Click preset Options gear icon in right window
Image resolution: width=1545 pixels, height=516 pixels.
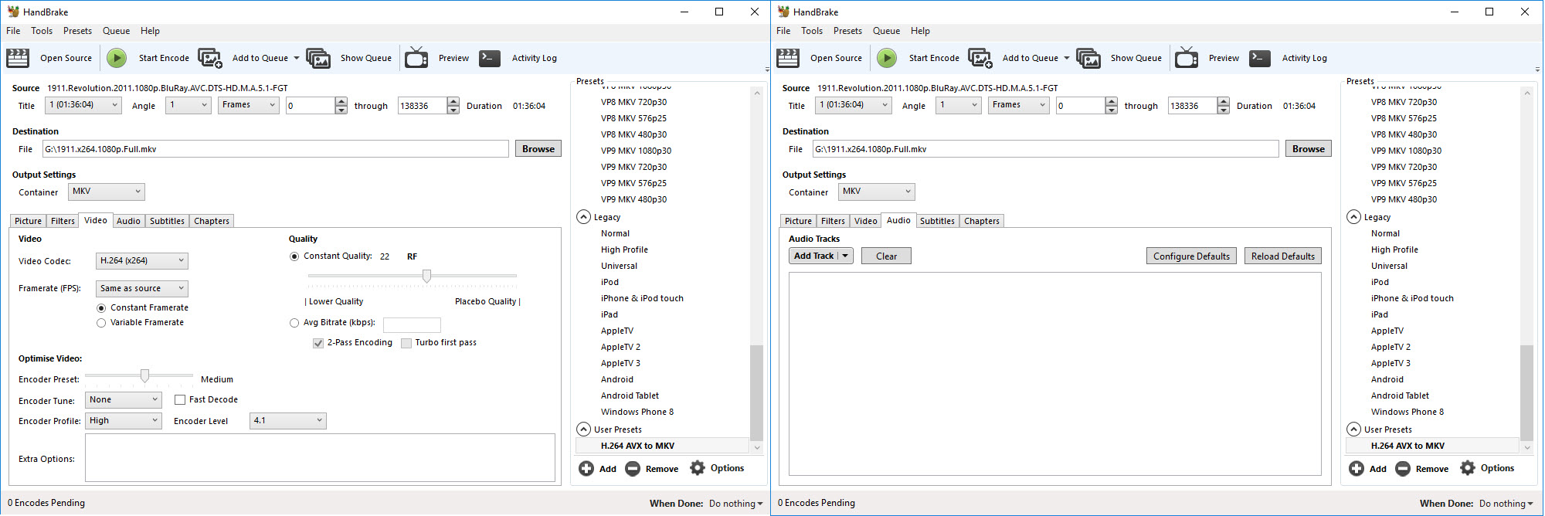1468,468
